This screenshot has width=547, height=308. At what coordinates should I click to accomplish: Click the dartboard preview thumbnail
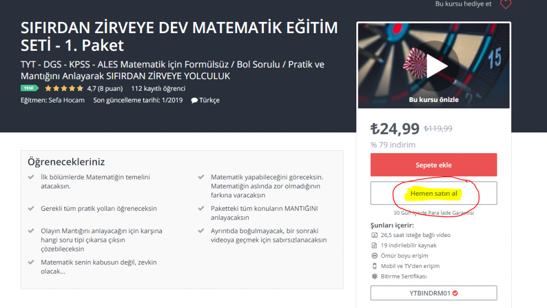434,66
